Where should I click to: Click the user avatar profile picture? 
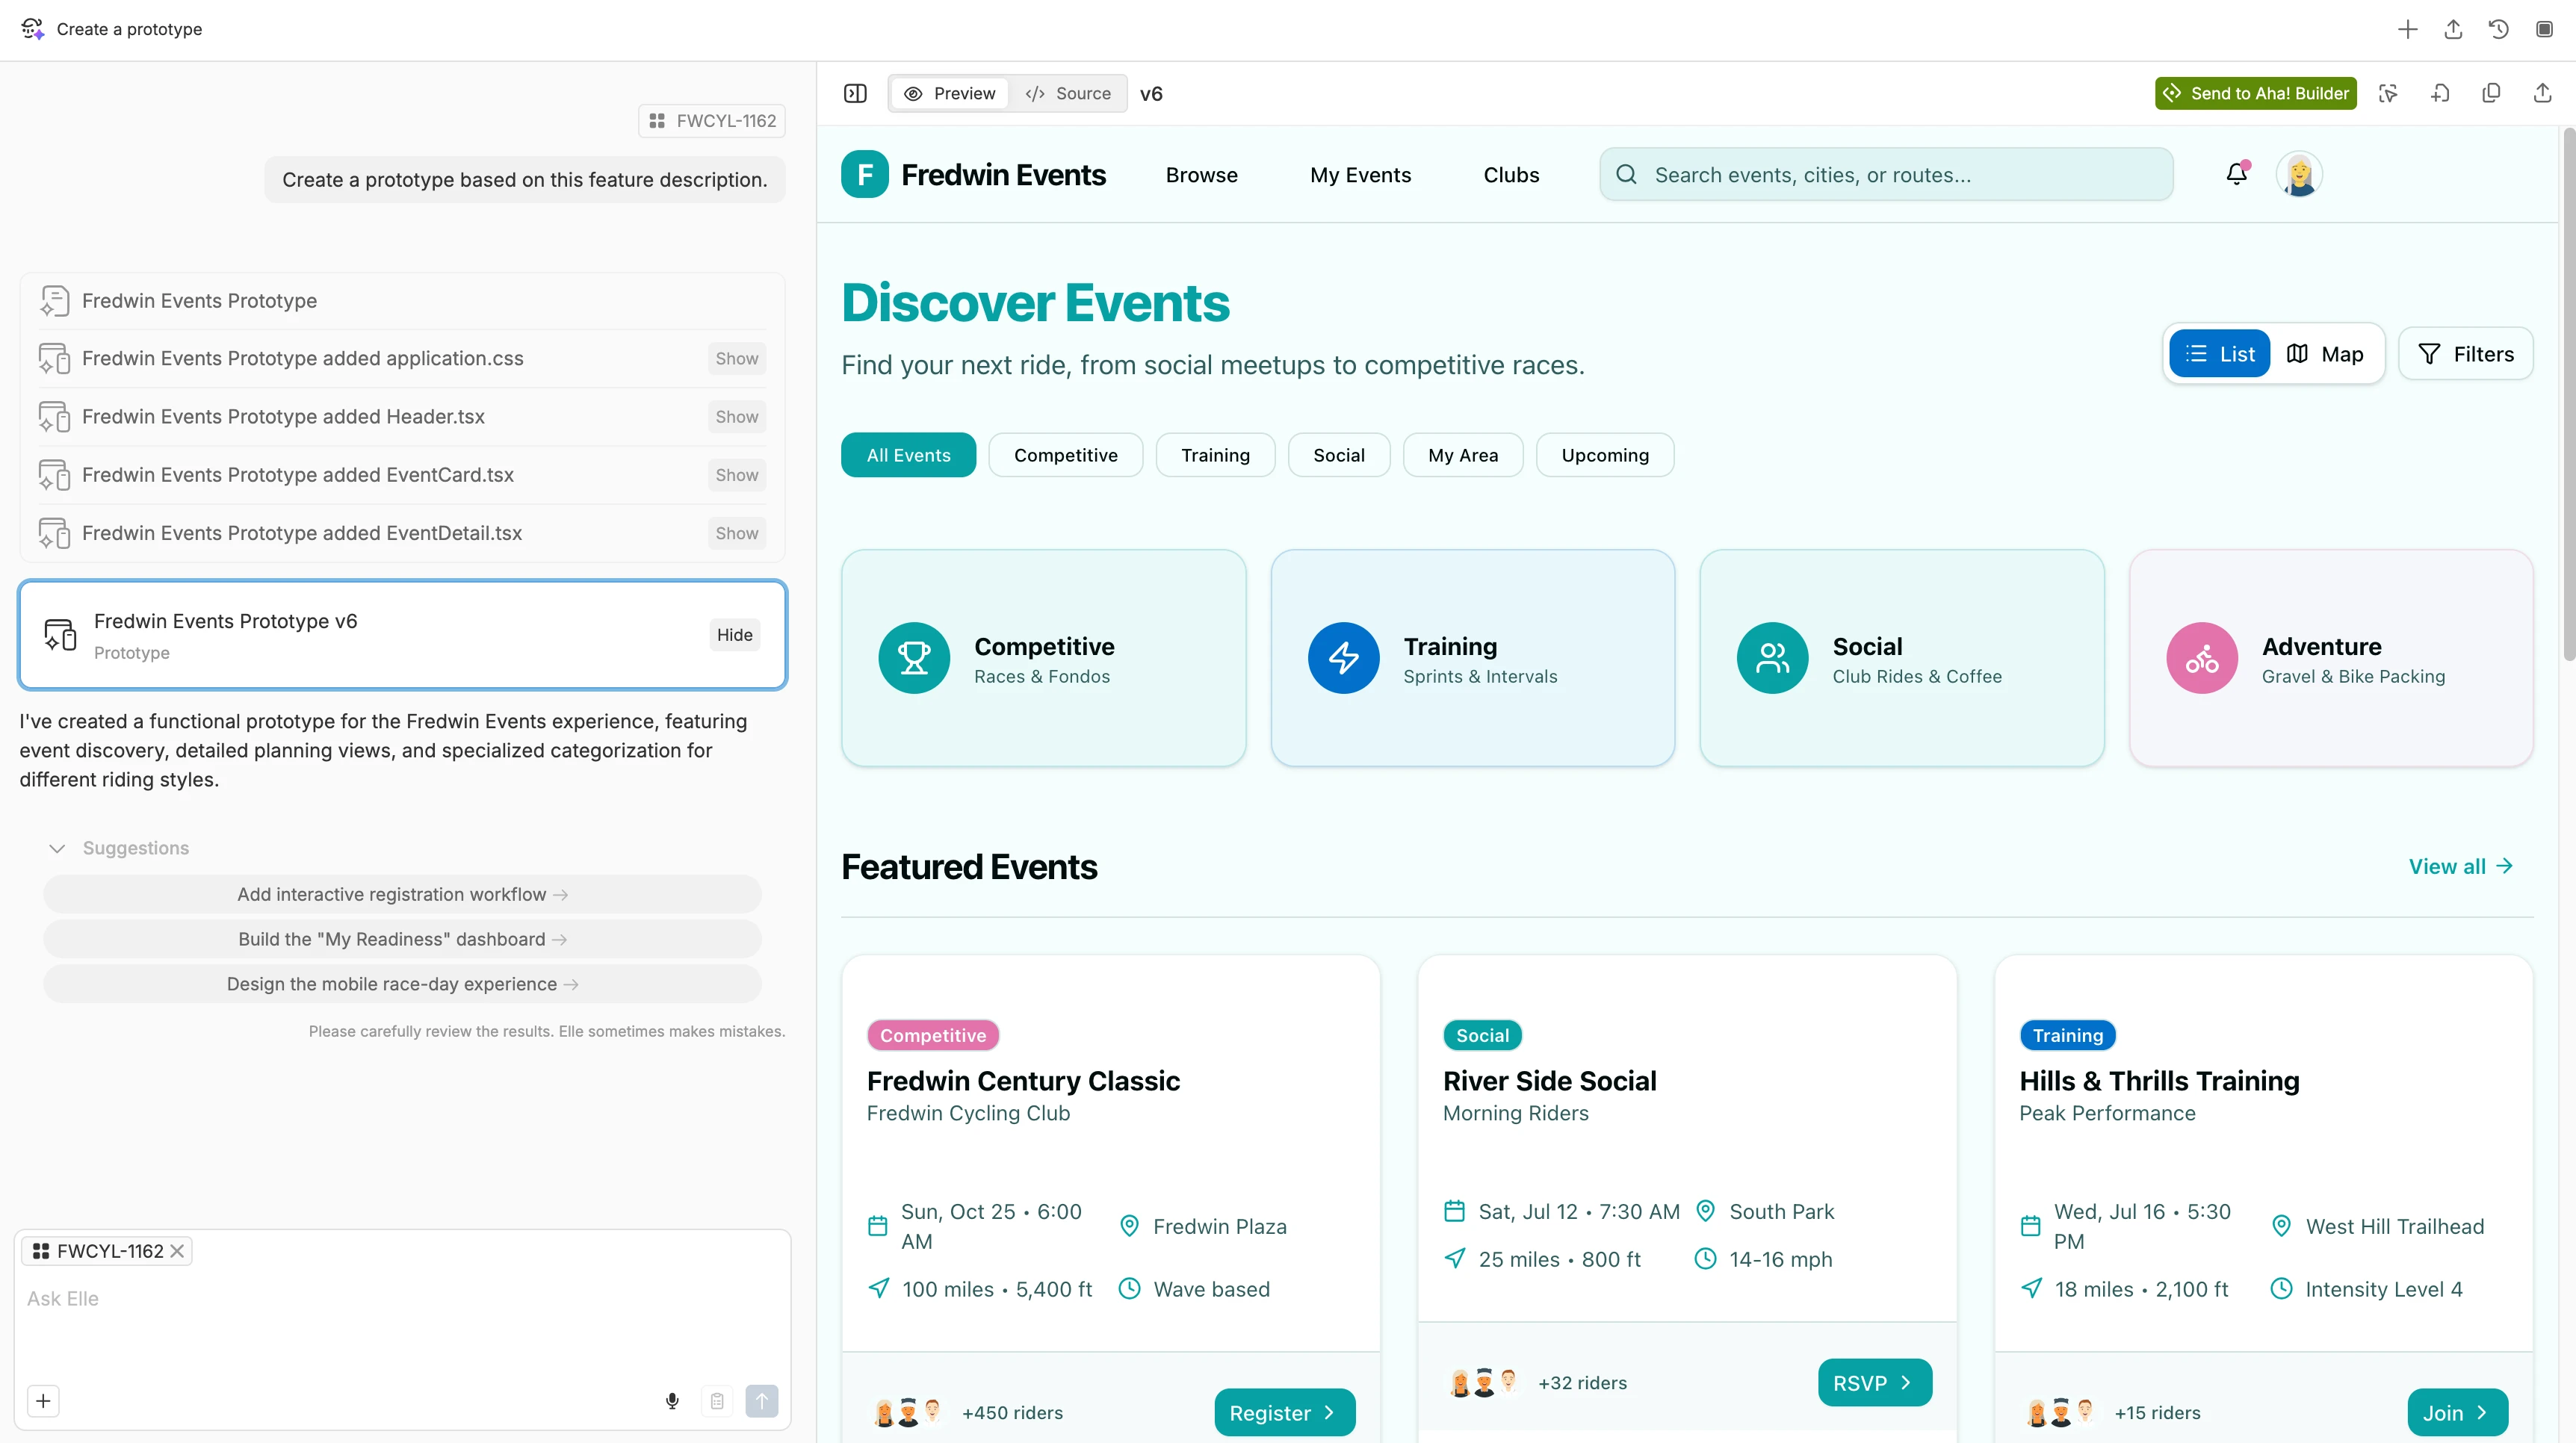(x=2299, y=174)
